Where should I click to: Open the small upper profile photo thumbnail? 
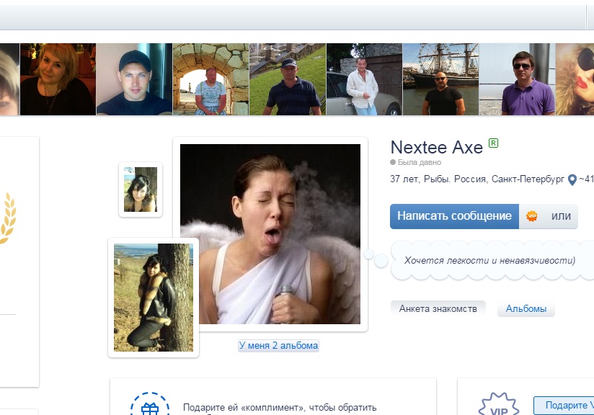point(141,189)
